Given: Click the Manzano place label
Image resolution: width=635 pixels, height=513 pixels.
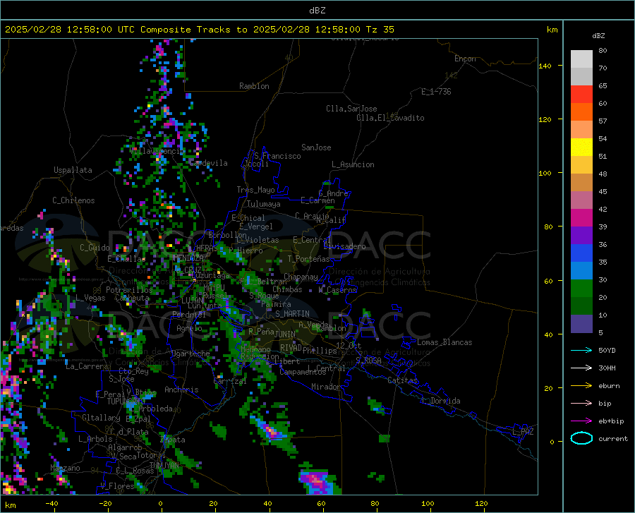Looking at the screenshot, I should (65, 468).
